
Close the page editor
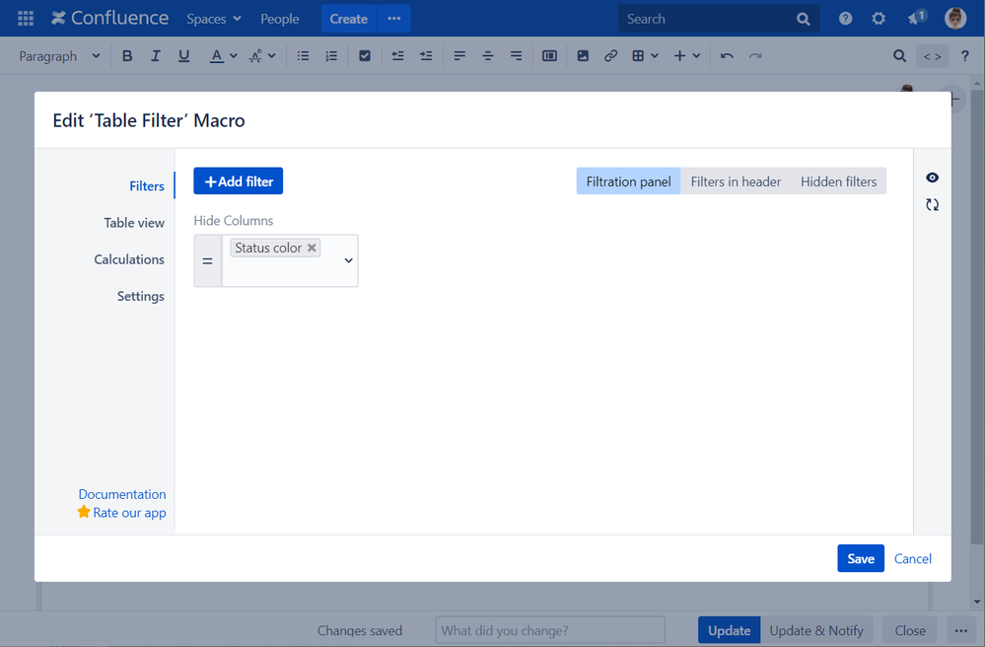pyautogui.click(x=910, y=630)
